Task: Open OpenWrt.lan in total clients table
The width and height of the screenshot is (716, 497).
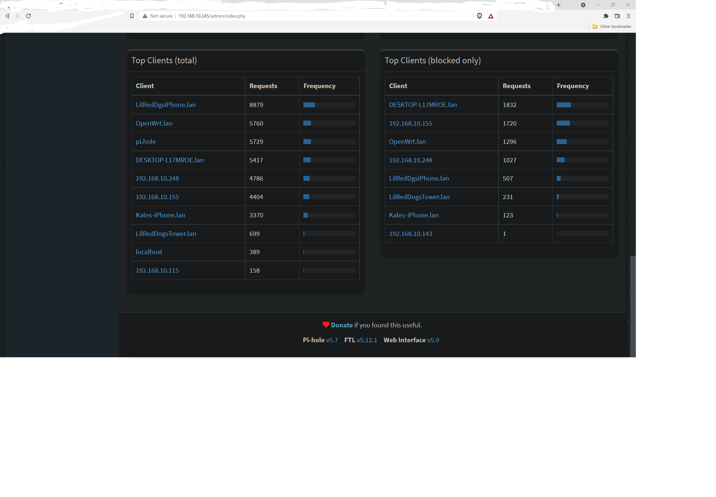Action: pos(154,123)
